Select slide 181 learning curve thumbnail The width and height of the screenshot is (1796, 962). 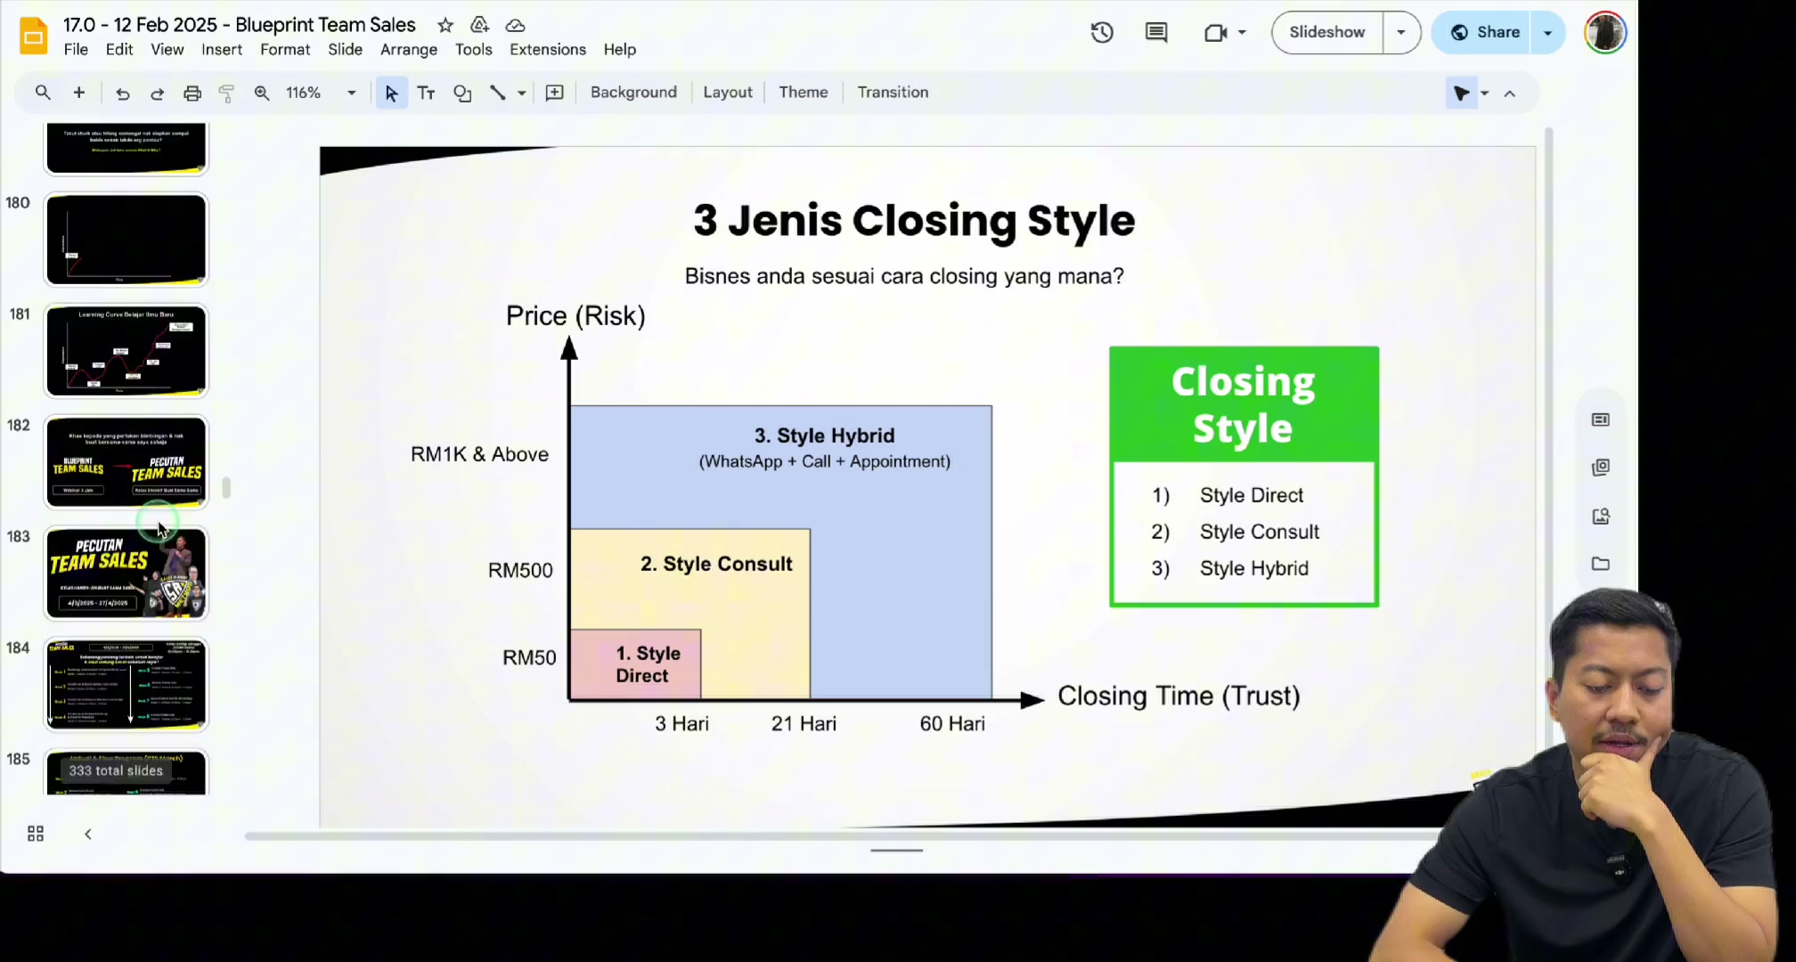tap(127, 351)
